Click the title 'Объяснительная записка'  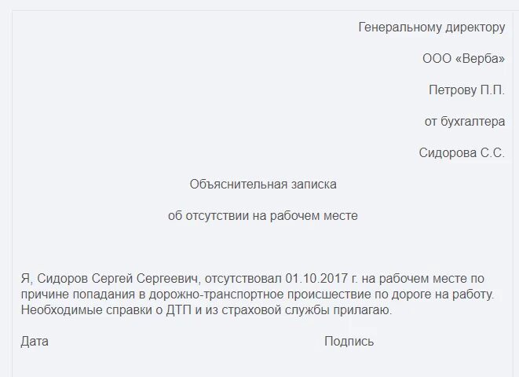click(x=263, y=185)
